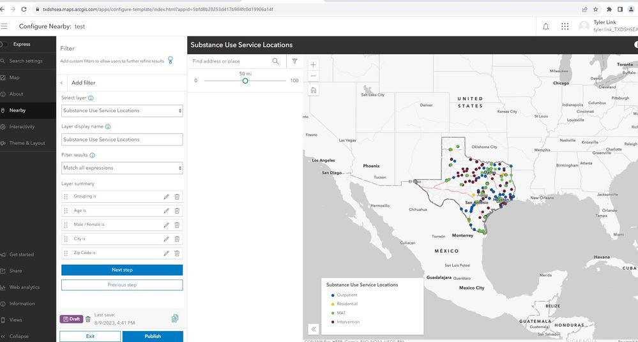Open Web analytics in sidebar
Screen dimensions: 638x342
pos(27,287)
